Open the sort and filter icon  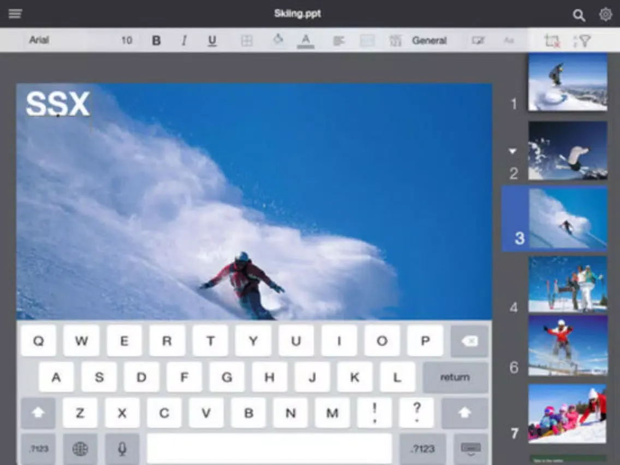pos(581,40)
